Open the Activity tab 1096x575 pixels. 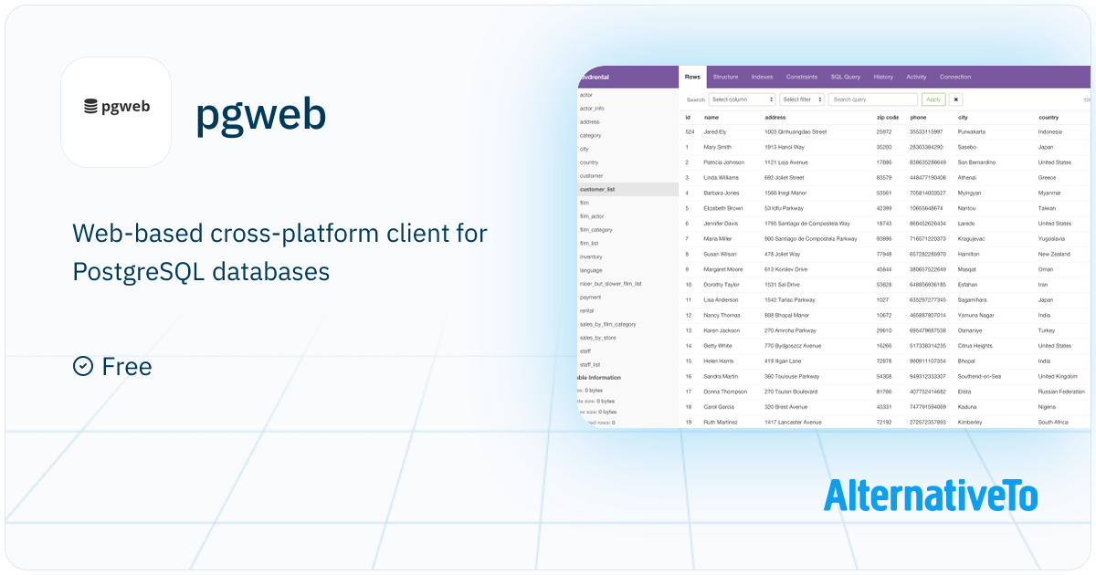pyautogui.click(x=916, y=77)
